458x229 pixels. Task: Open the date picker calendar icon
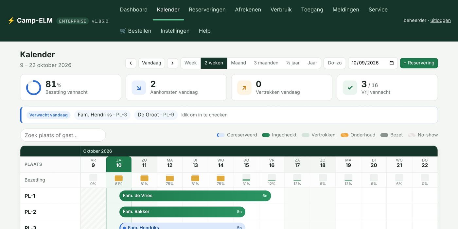coord(392,63)
